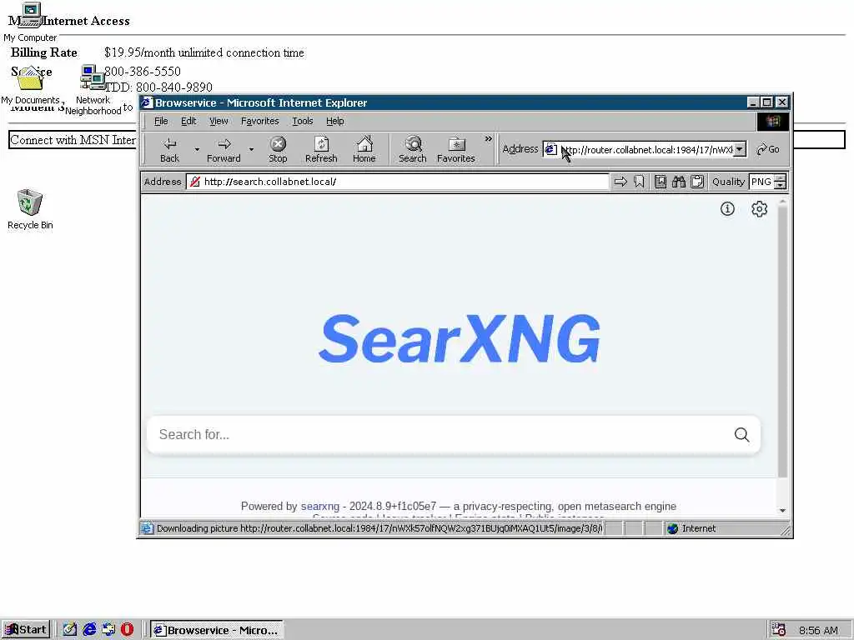Follow the searxng link in footer
The height and width of the screenshot is (640, 854).
(x=319, y=506)
